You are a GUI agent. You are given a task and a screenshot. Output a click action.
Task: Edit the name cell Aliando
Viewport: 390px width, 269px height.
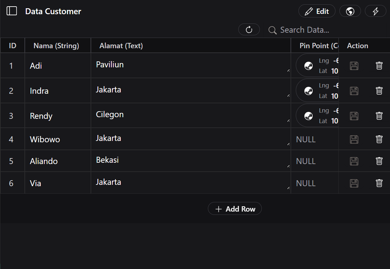[58, 161]
